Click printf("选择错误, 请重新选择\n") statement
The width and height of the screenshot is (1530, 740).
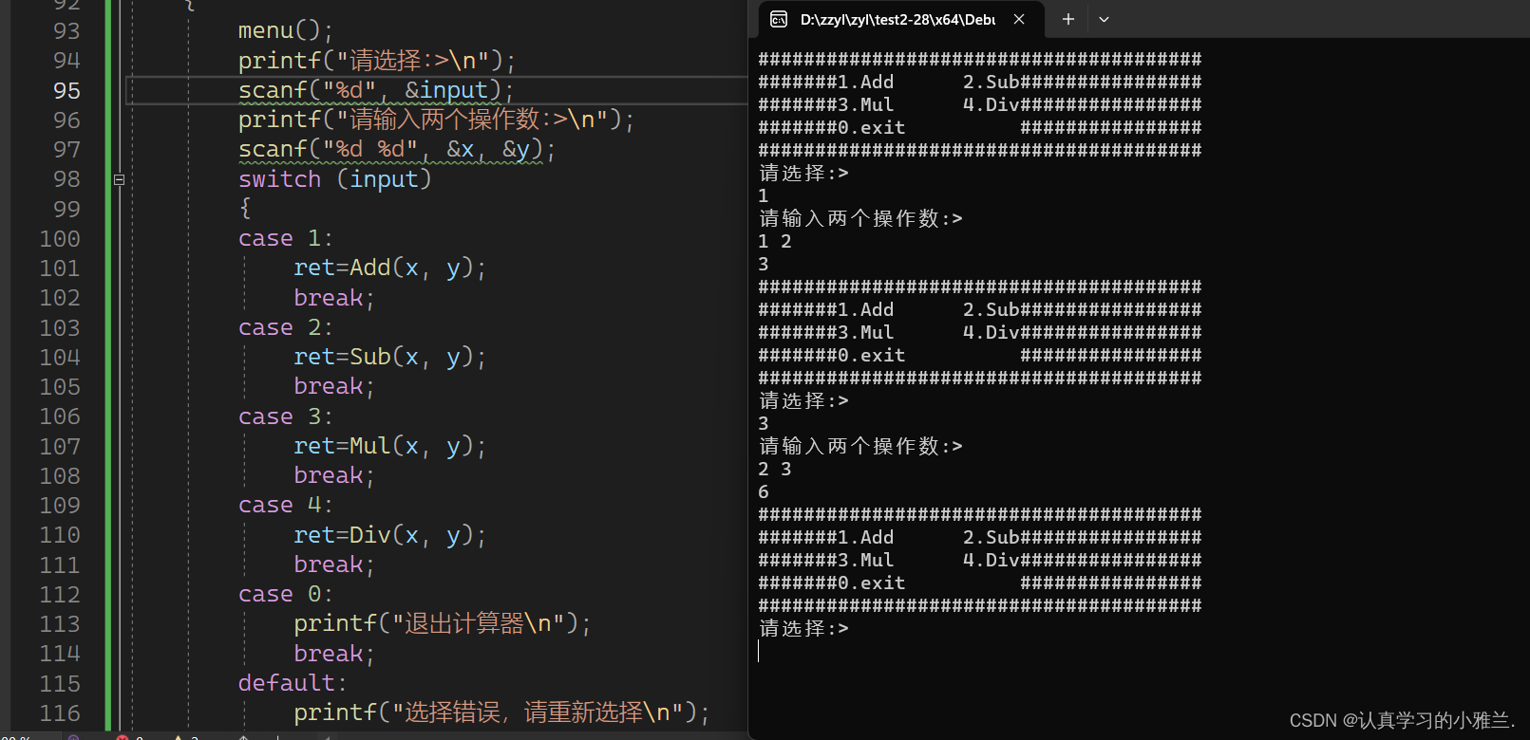click(502, 713)
